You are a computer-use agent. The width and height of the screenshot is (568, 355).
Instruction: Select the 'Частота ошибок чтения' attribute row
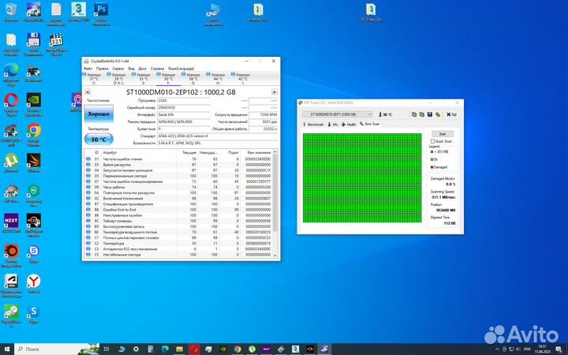179,159
